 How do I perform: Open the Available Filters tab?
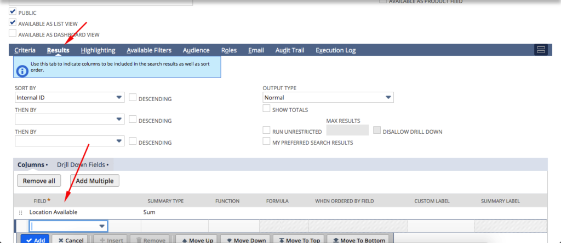point(149,50)
